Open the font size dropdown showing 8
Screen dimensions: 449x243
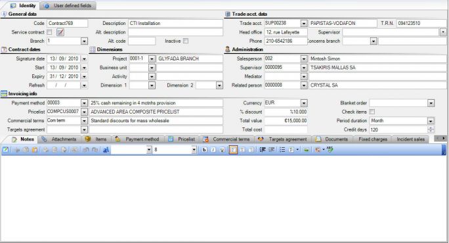[x=194, y=150]
